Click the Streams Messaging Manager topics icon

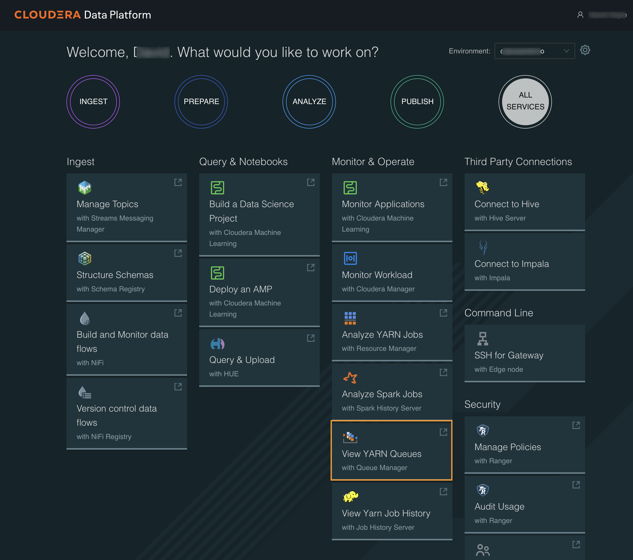pos(85,188)
